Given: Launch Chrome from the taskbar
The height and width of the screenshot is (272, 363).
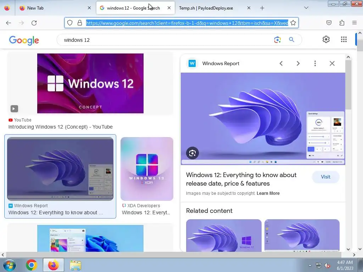Looking at the screenshot, I should click(x=32, y=265).
